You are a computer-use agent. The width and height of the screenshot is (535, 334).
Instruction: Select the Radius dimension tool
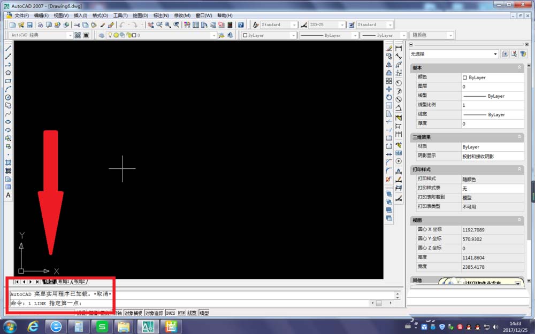pos(399,83)
